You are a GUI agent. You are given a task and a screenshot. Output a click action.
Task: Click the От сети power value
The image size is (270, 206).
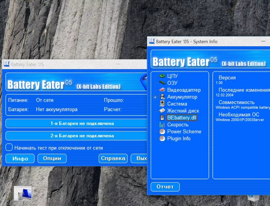[x=45, y=100]
